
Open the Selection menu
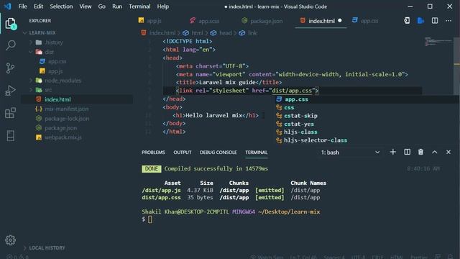pos(61,6)
